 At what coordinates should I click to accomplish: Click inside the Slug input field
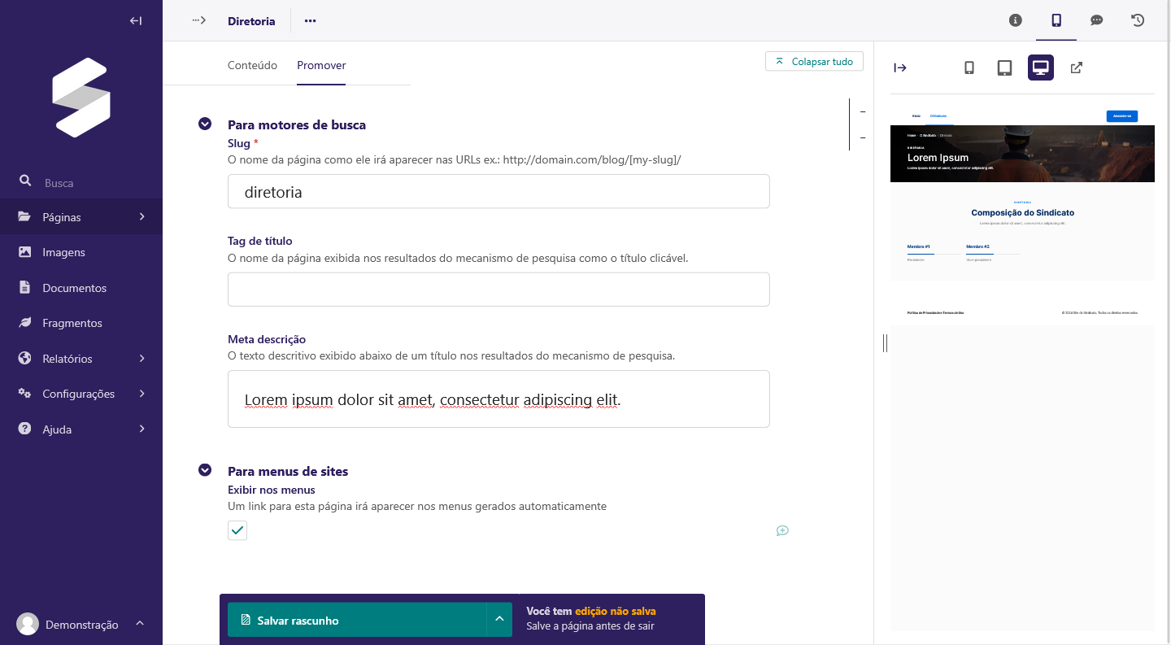(498, 191)
